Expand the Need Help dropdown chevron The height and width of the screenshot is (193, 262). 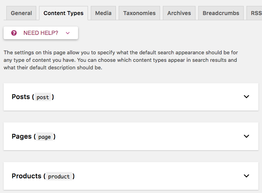coord(68,33)
